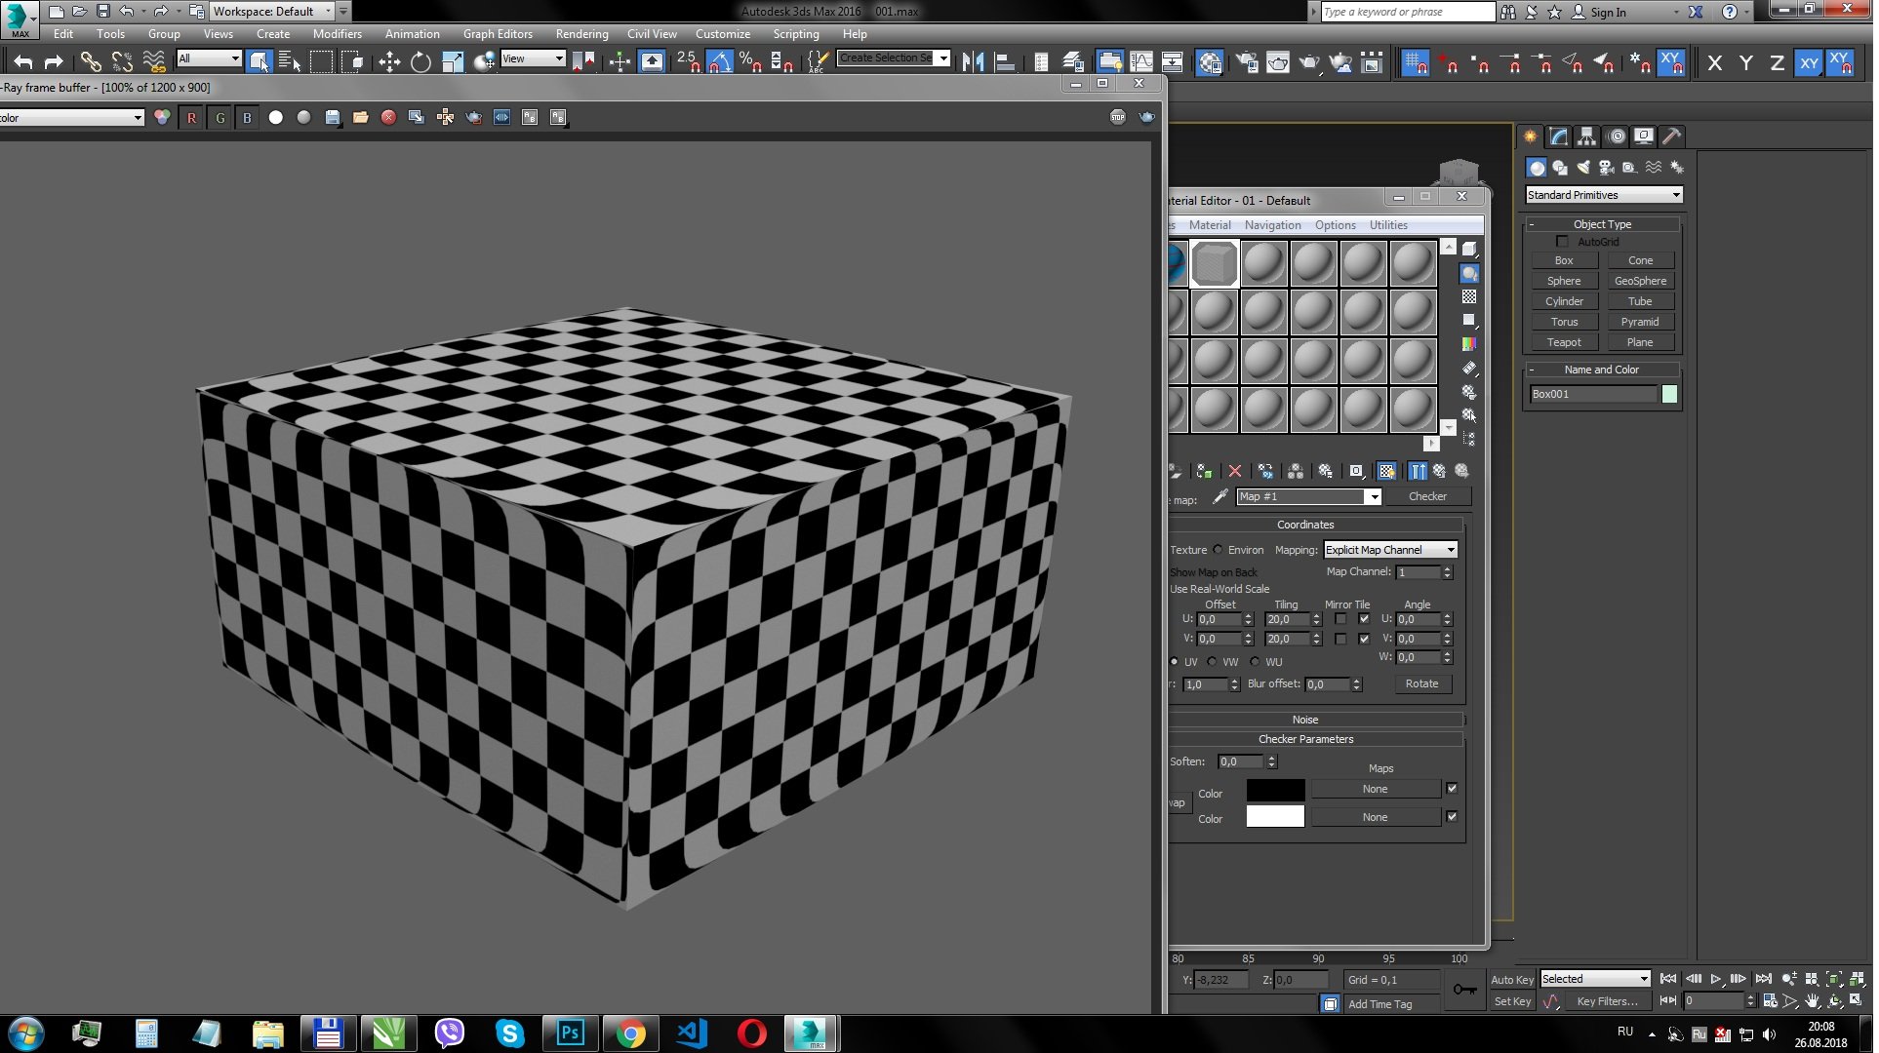This screenshot has height=1053, width=1879.
Task: Open the Standard Primitives dropdown
Action: 1604,195
